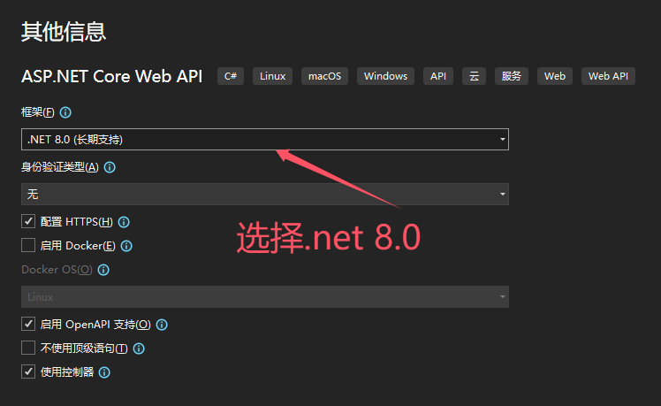The image size is (661, 406).
Task: Uncheck the 使用控制器 checkbox
Action: pyautogui.click(x=28, y=372)
